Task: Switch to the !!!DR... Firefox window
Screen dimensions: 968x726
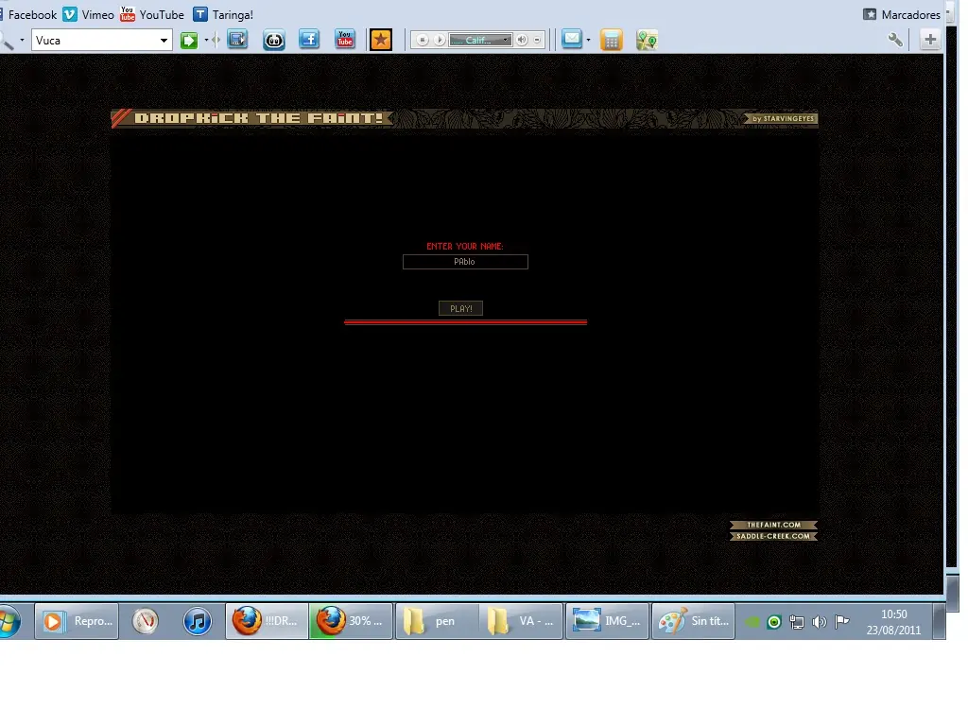Action: [267, 621]
